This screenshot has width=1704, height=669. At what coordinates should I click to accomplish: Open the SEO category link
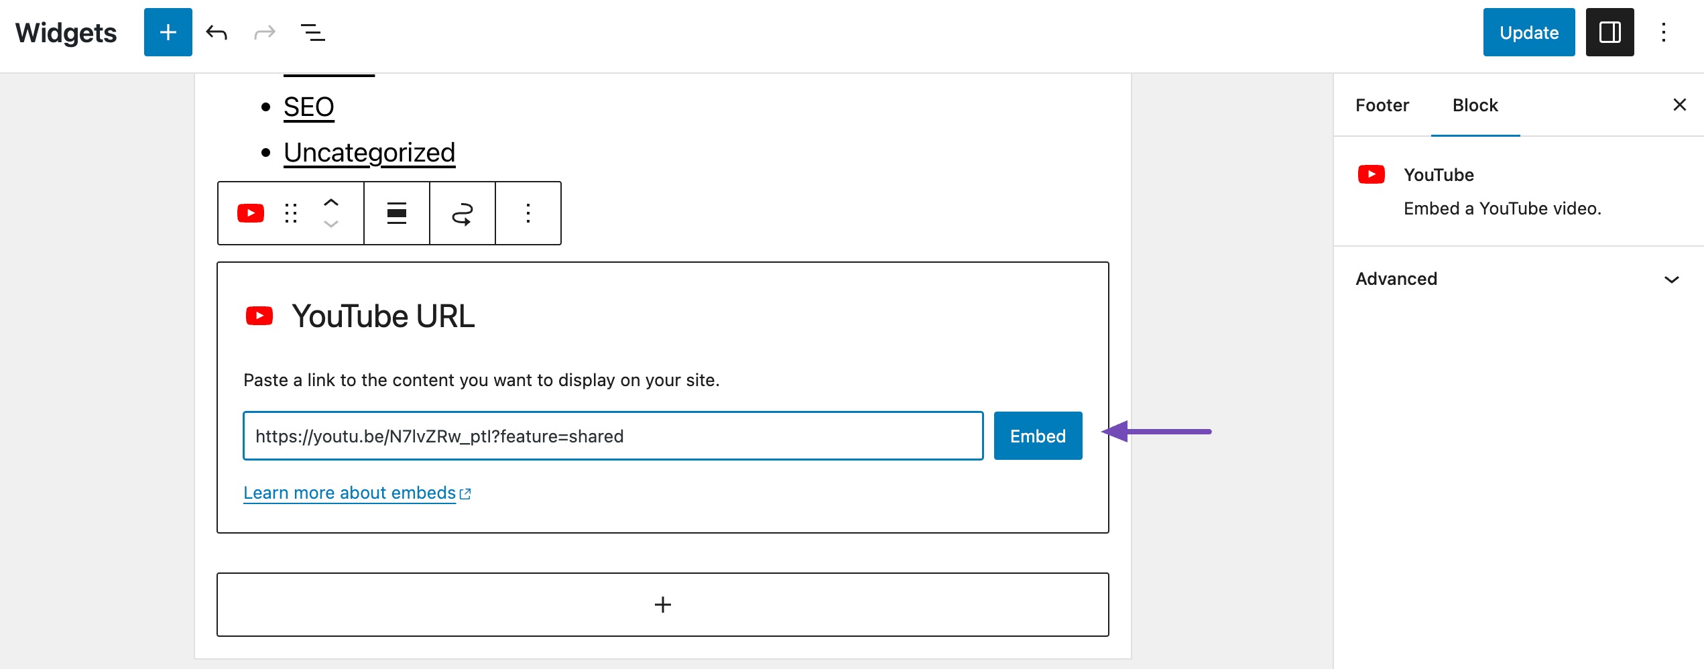pos(308,107)
